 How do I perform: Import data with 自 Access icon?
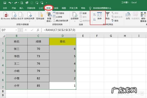point(6,16)
